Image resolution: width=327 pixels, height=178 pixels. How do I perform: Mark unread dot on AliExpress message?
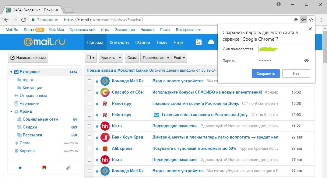tap(97, 149)
